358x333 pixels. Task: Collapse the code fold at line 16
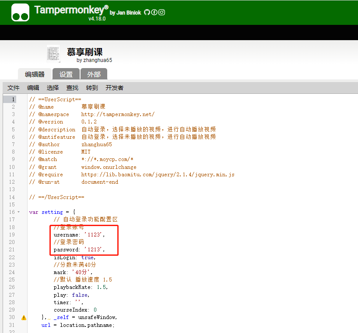(19, 212)
